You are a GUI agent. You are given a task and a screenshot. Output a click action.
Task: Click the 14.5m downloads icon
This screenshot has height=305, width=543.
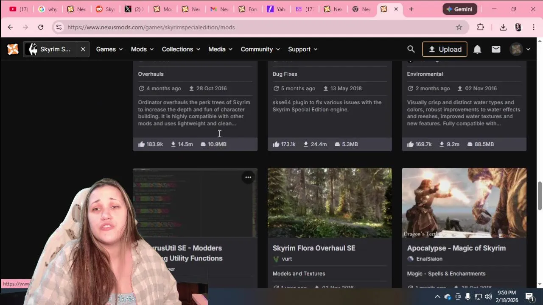(x=173, y=144)
